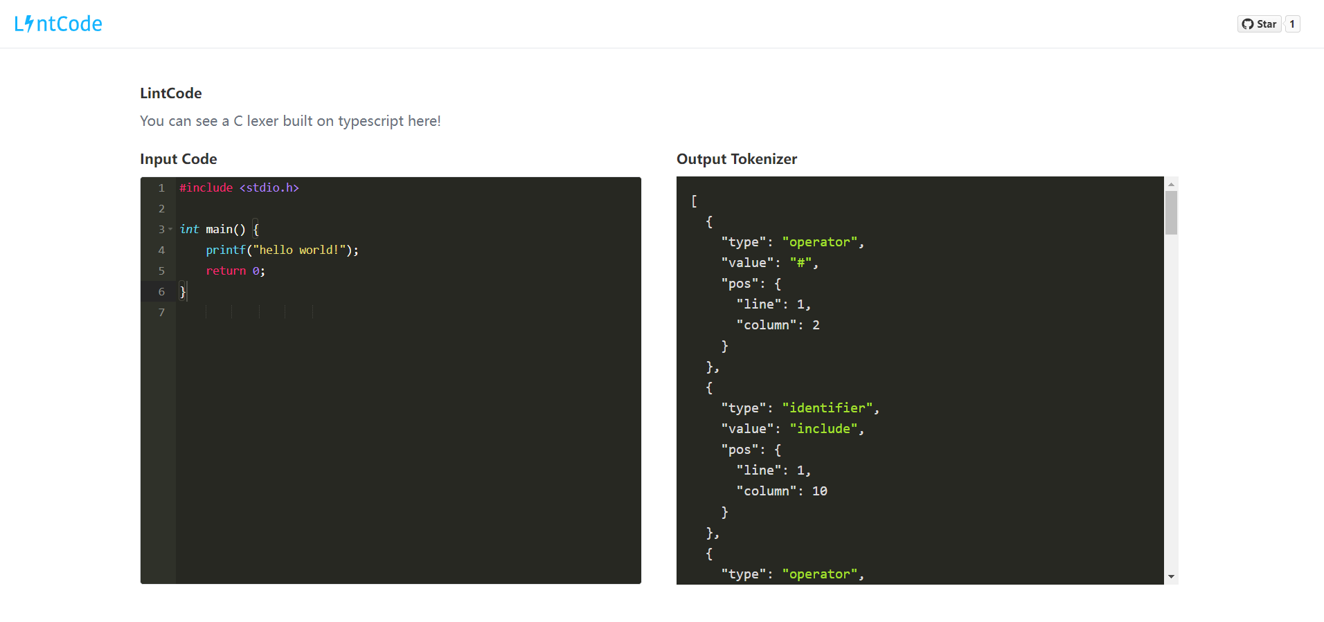Open the star count badge showing 1
This screenshot has width=1324, height=622.
tap(1292, 24)
